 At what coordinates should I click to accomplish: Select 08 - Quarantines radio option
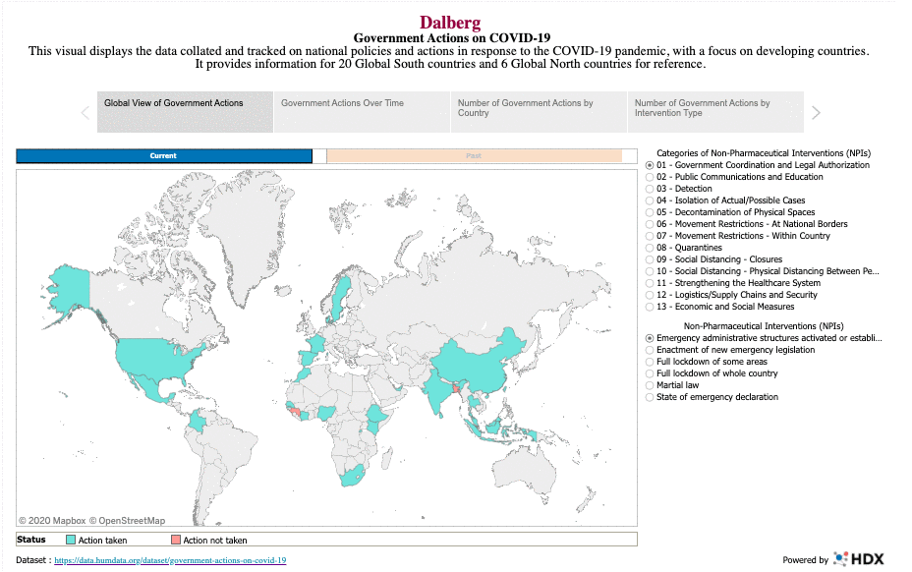point(650,248)
